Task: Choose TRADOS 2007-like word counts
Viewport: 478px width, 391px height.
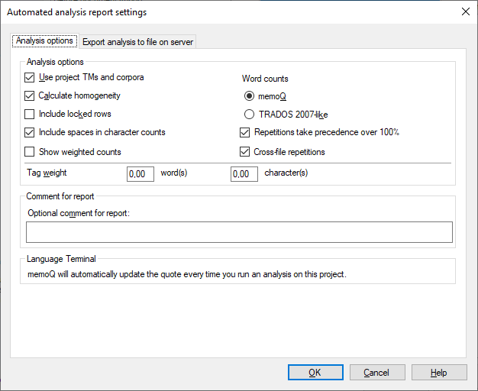Action: (249, 115)
